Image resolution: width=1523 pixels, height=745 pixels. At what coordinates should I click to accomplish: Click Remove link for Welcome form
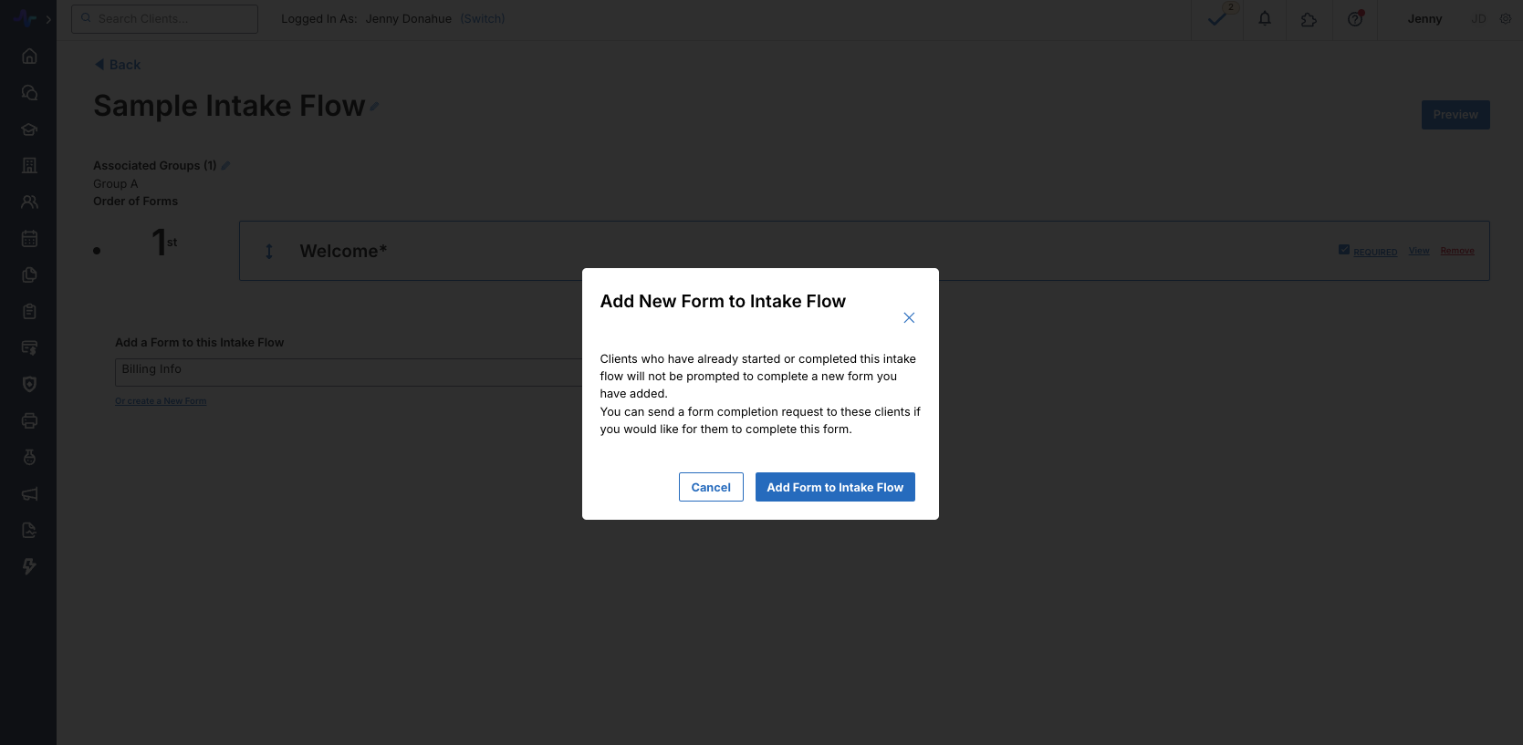click(1457, 251)
